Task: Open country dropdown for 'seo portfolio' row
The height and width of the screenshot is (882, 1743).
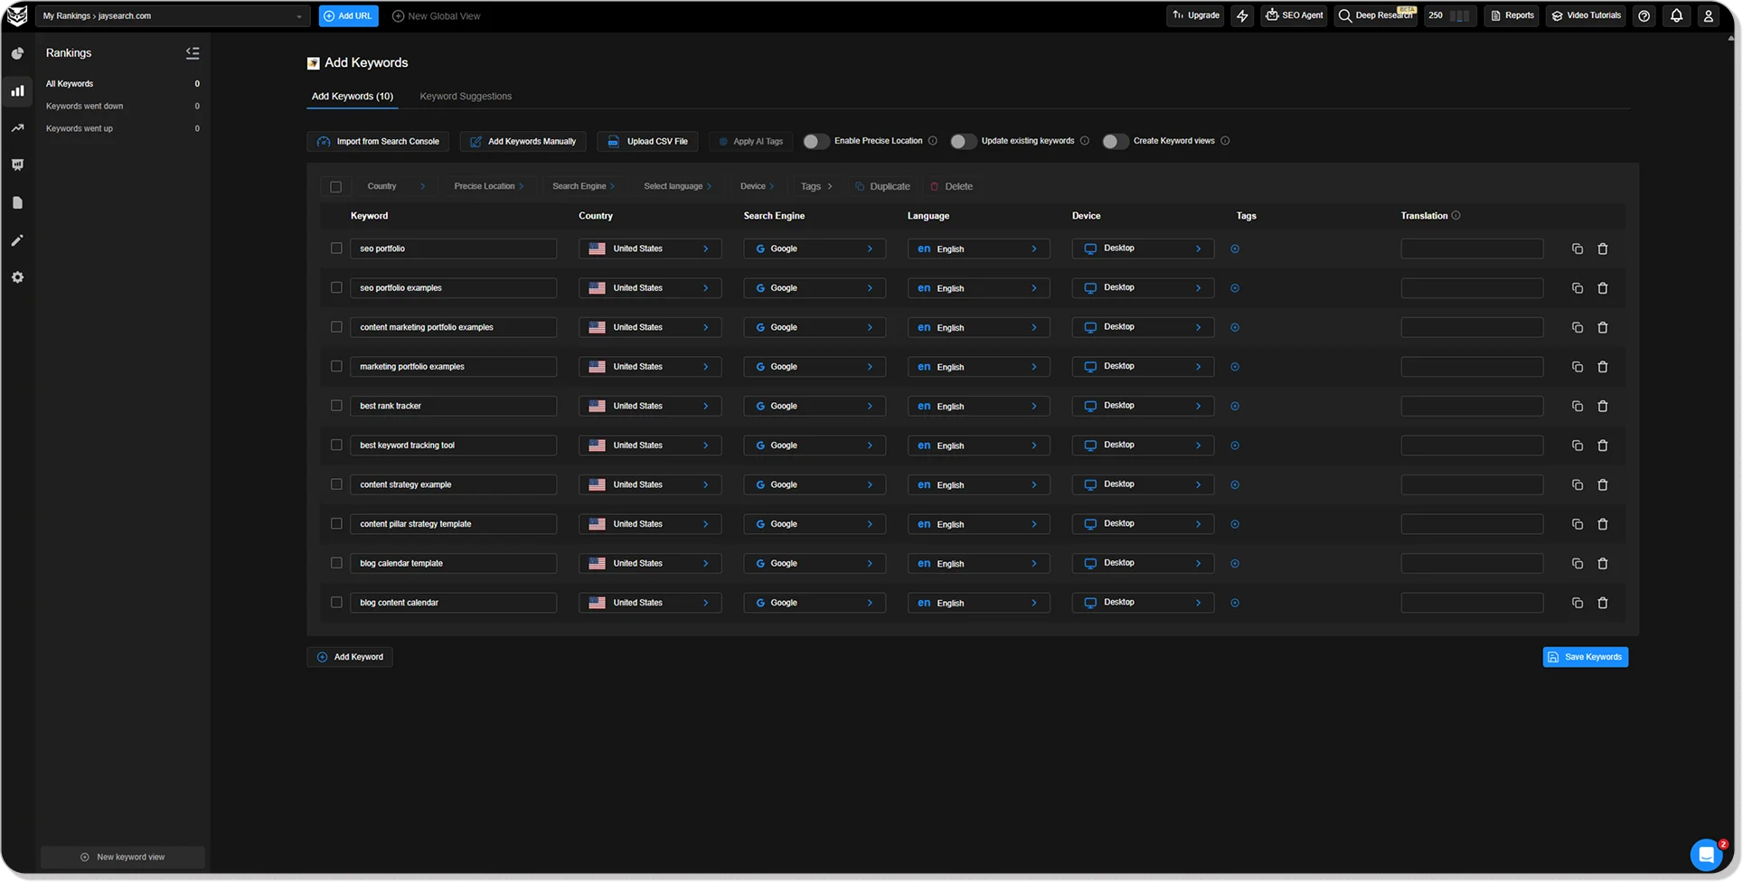Action: [x=650, y=249]
